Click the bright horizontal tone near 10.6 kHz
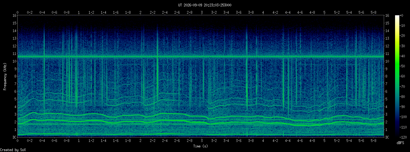 pos(200,56)
